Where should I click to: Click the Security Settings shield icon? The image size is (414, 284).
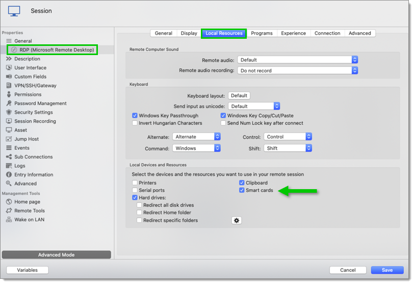click(9, 112)
